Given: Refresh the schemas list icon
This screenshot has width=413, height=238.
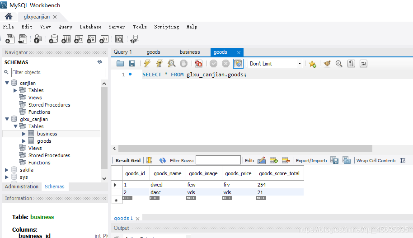Looking at the screenshot, I should (100, 62).
